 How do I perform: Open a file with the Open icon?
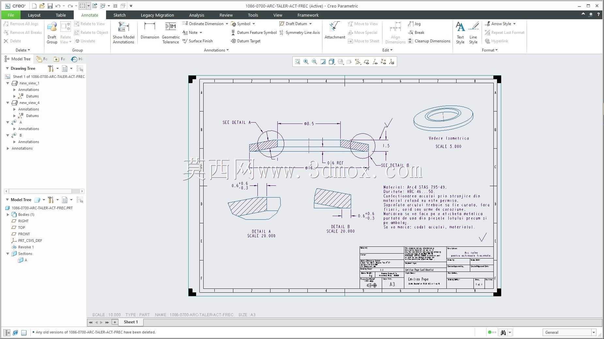click(42, 6)
